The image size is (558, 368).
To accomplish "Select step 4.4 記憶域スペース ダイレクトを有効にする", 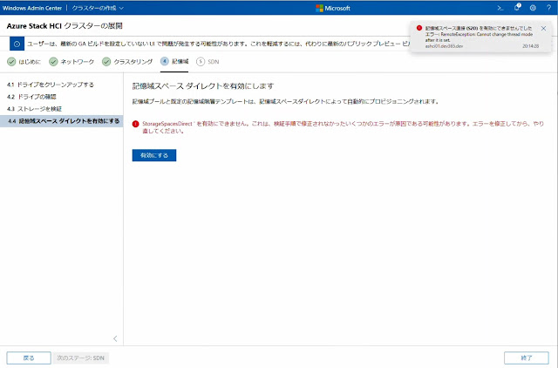I will (61, 121).
